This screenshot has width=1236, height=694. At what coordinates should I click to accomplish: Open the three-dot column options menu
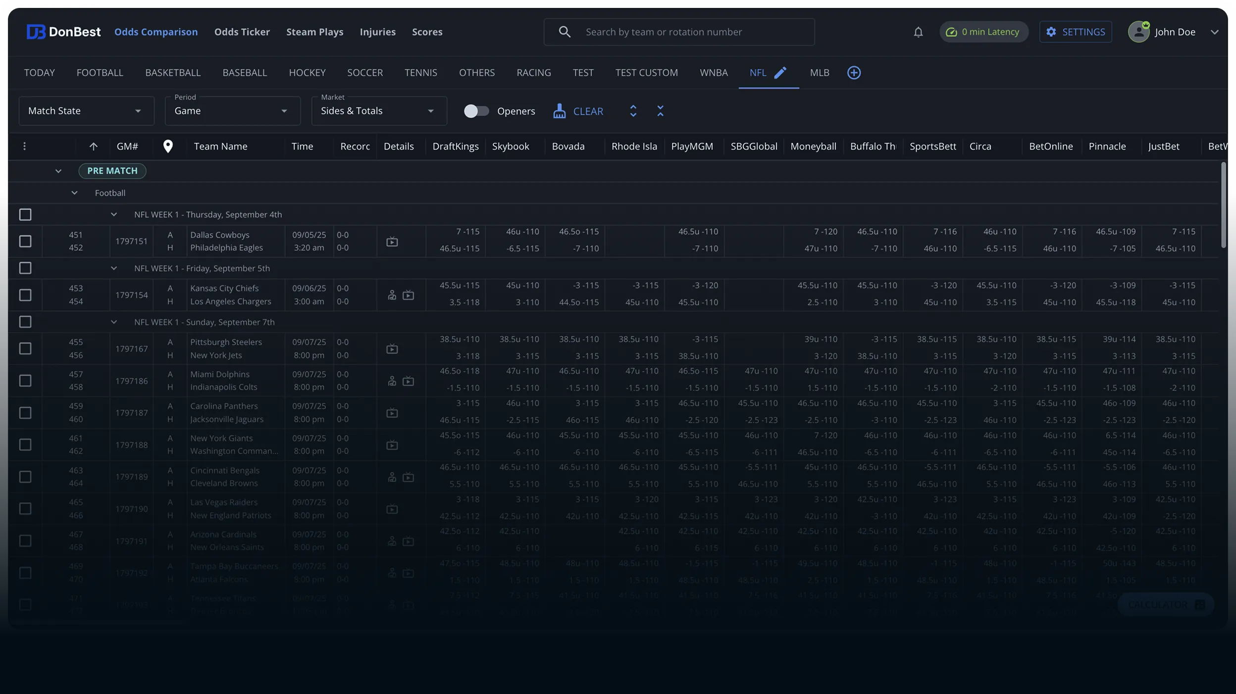(x=24, y=146)
